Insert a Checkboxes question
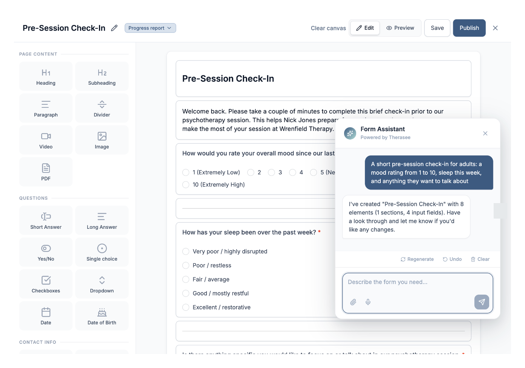Screen dimensions: 525x368 tap(46, 284)
